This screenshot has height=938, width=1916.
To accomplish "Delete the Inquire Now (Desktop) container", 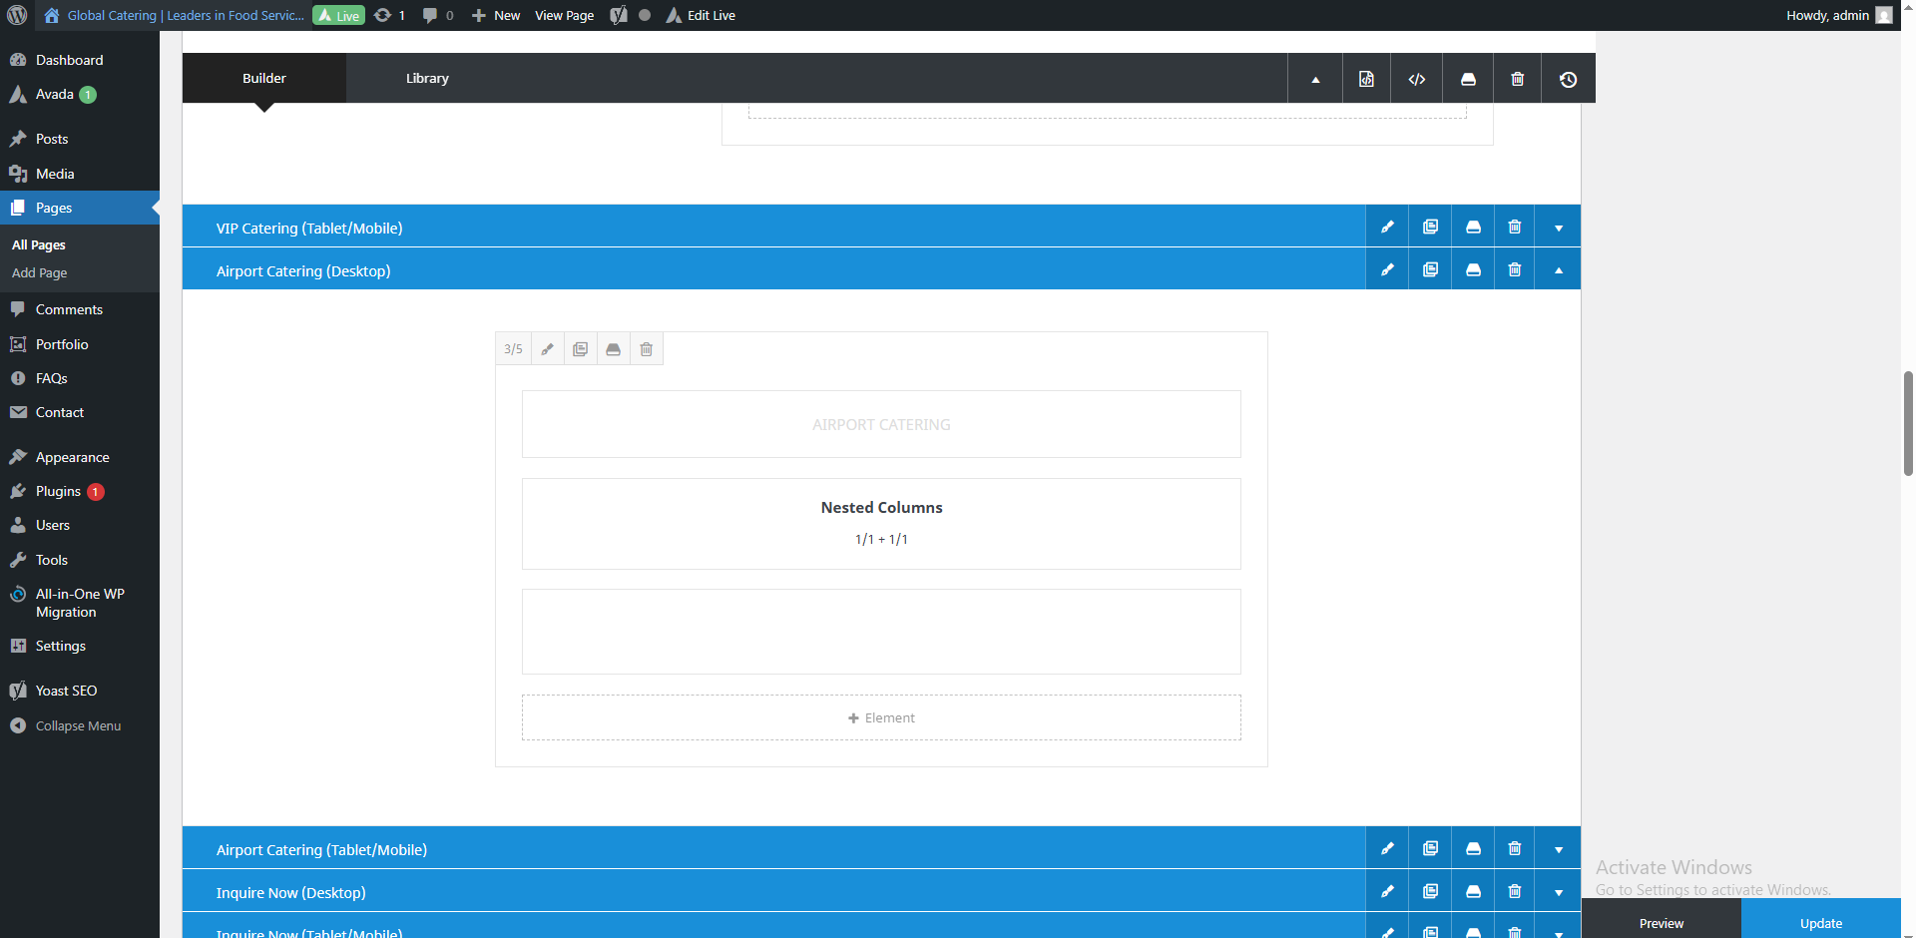I will point(1515,891).
